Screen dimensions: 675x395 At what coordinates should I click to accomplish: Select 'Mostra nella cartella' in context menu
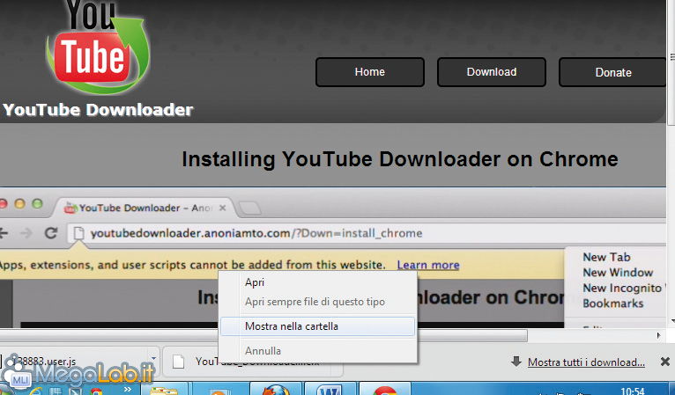(x=318, y=326)
